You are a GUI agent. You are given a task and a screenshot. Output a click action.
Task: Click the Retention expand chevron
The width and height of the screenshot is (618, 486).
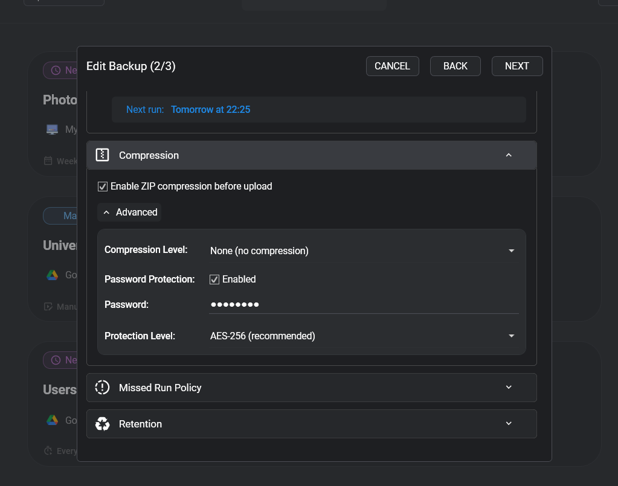click(x=509, y=424)
